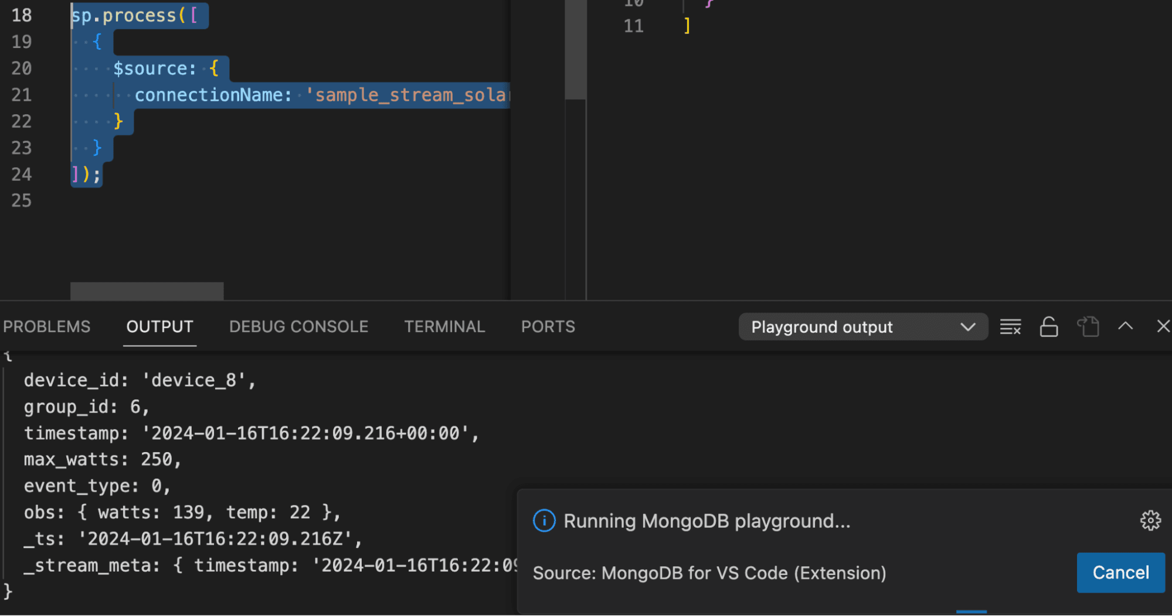Screen dimensions: 1172x616
Task: Click line number 21 in gutter
Action: coord(22,95)
